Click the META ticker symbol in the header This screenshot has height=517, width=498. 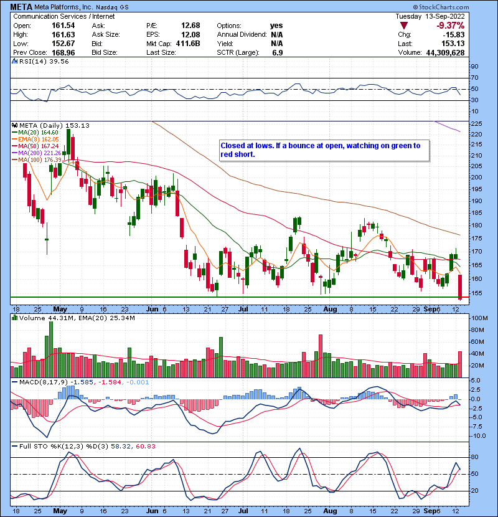tap(21, 7)
